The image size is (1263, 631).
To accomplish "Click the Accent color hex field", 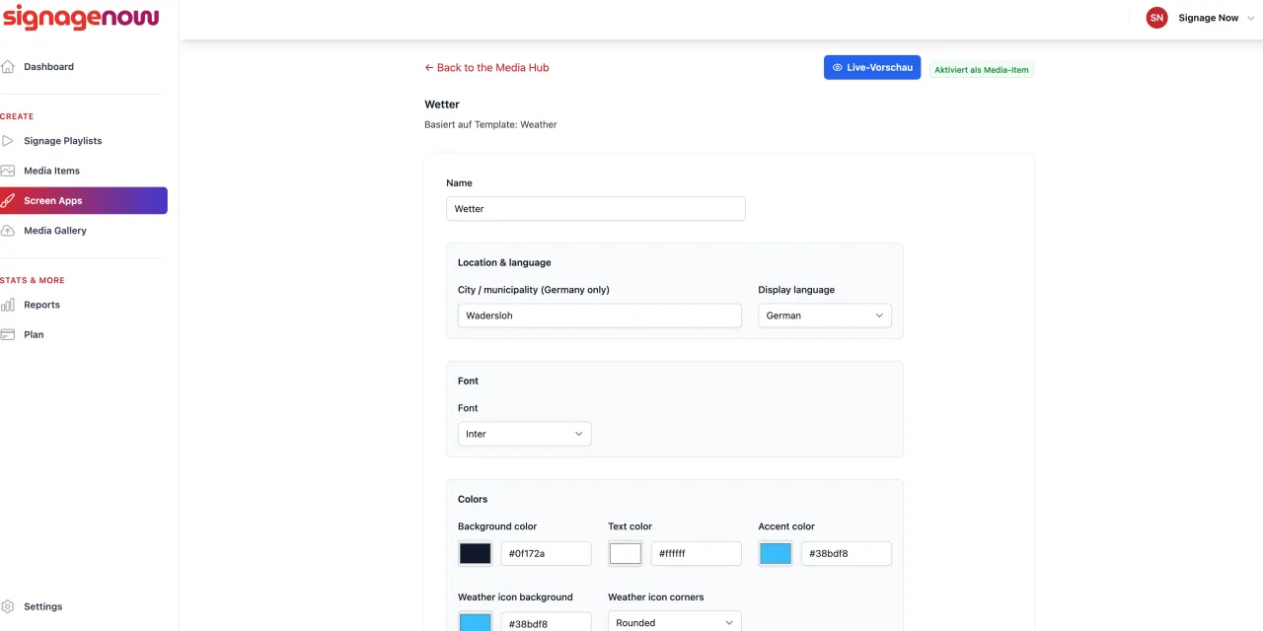I will pos(847,554).
